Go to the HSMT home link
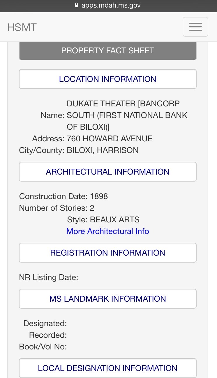 point(22,27)
